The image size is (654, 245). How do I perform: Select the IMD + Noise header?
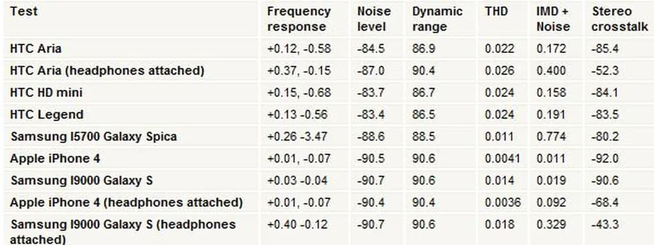click(x=553, y=19)
